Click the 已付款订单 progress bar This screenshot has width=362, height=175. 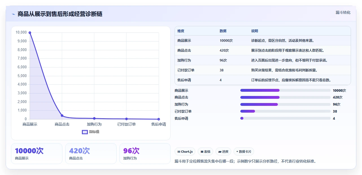285,111
